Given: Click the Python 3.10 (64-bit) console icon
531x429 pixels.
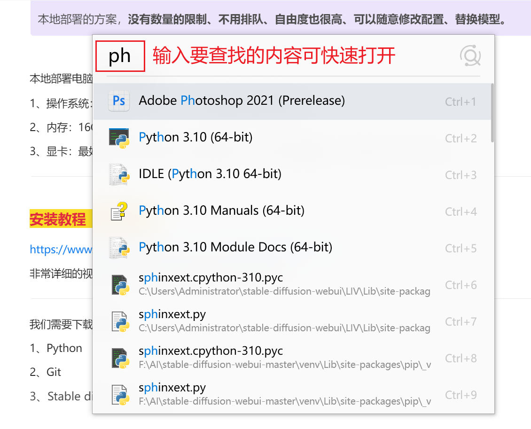Looking at the screenshot, I should point(119,138).
